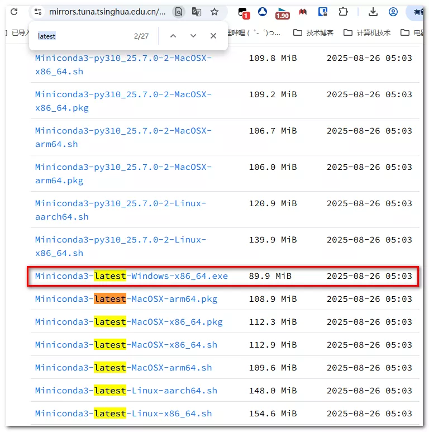The width and height of the screenshot is (429, 432).
Task: Open the downloads icon
Action: (x=373, y=12)
